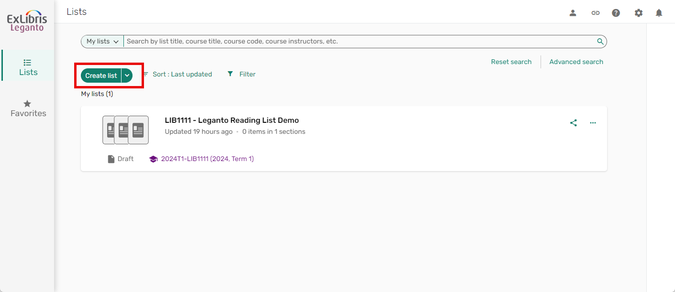Toggle the Filter panel
Image resolution: width=675 pixels, height=292 pixels.
point(241,74)
